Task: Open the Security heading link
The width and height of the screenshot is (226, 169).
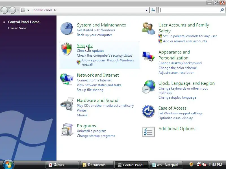Action: point(85,46)
